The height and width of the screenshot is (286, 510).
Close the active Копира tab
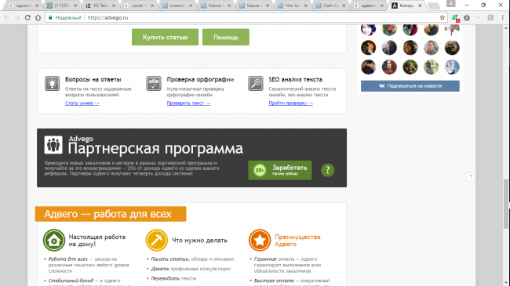(420, 5)
